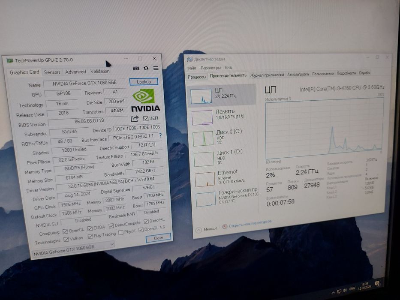Click the Lookup button
The image size is (400, 300).
(x=144, y=81)
